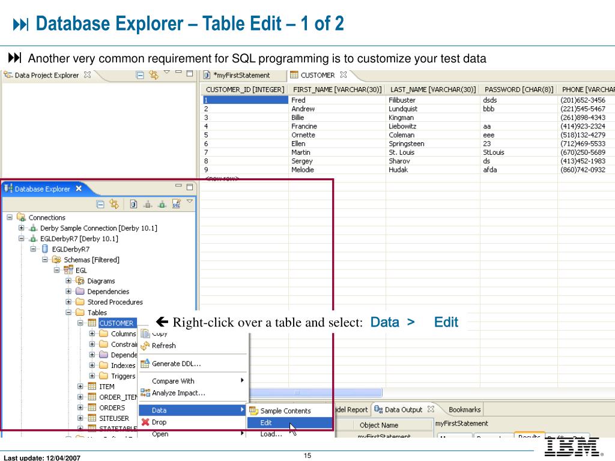This screenshot has height=461, width=615.
Task: Click the CUSTOMER_ID [INTEGER] column header
Action: pyautogui.click(x=245, y=89)
